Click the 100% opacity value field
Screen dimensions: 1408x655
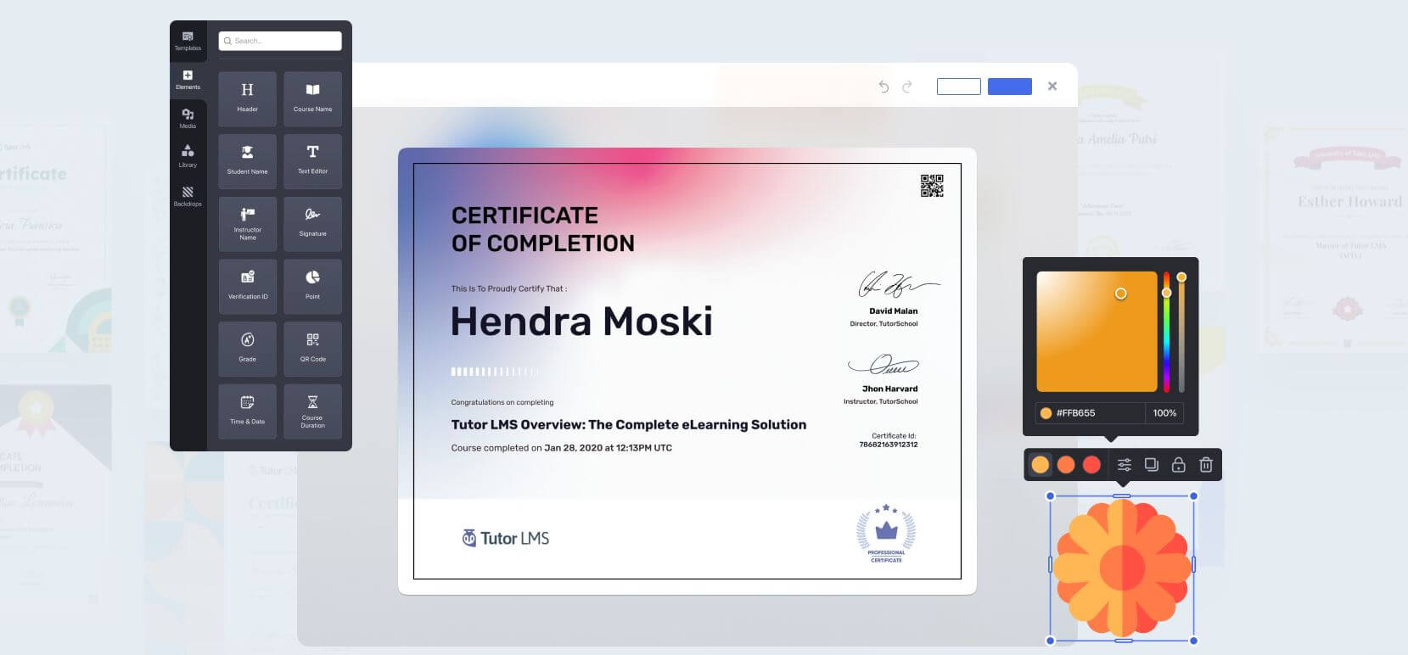(x=1165, y=413)
